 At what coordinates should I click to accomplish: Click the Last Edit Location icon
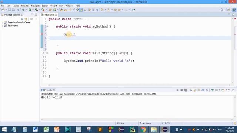(x=115, y=10)
